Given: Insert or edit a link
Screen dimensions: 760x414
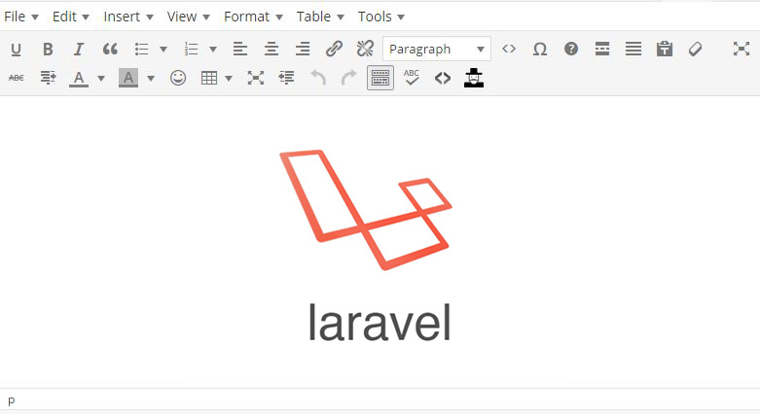Looking at the screenshot, I should click(334, 49).
